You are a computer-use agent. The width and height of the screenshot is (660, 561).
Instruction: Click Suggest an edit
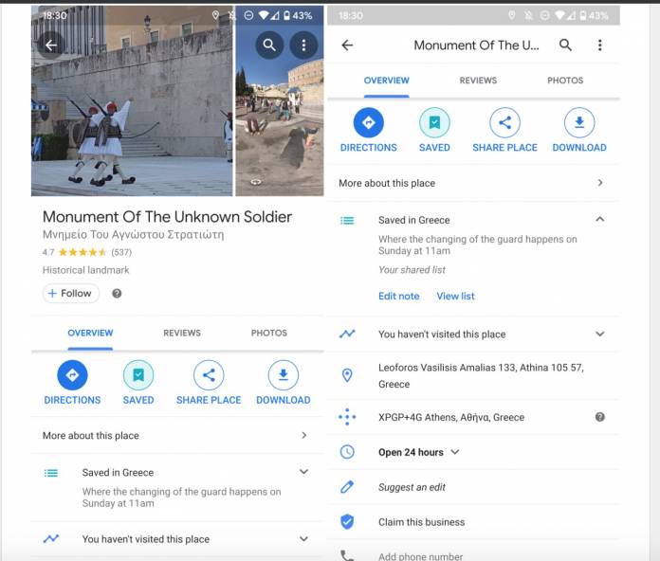[x=412, y=487]
